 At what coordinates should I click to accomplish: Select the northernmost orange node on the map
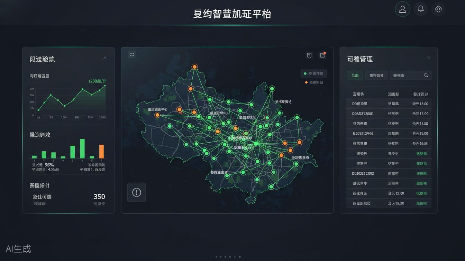point(195,67)
